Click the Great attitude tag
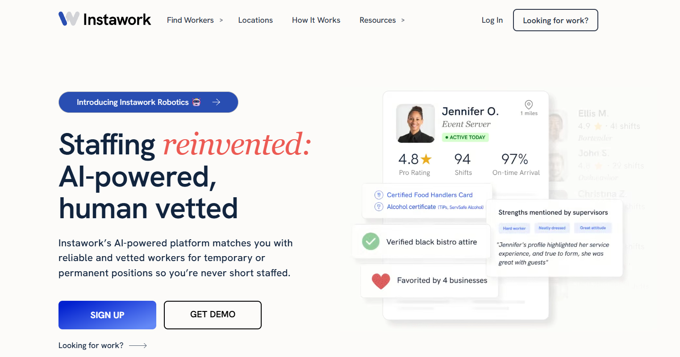 (593, 228)
